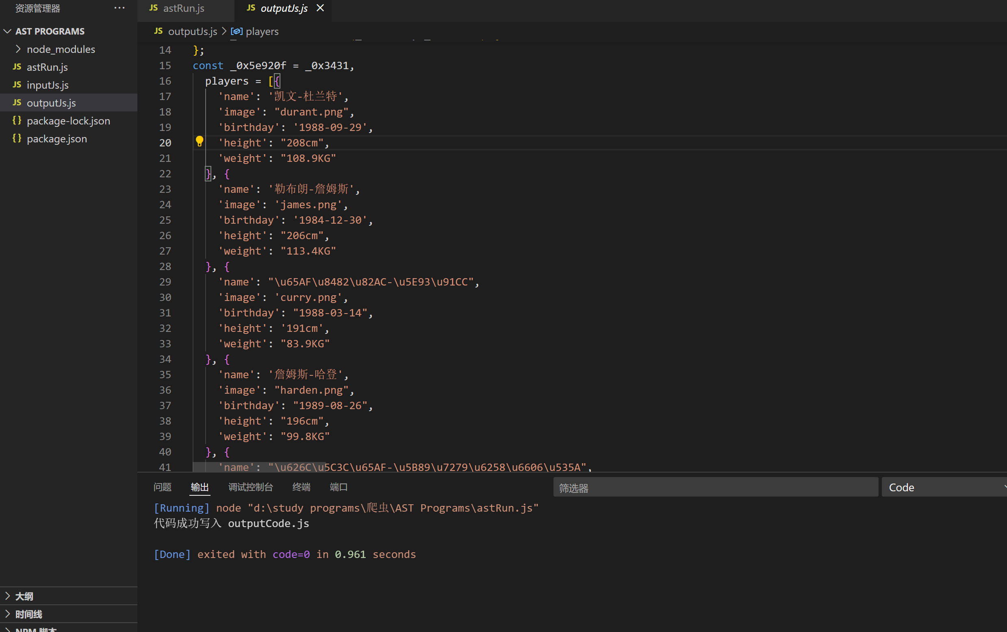Open package.json from the explorer
1007x632 pixels.
(x=57, y=139)
